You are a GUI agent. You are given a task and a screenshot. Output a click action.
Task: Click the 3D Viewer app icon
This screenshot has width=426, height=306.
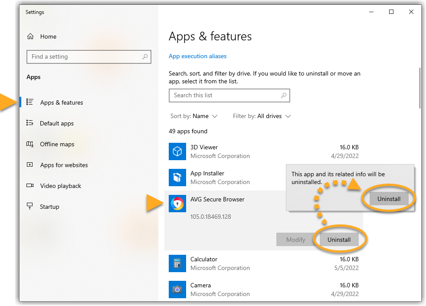177,151
